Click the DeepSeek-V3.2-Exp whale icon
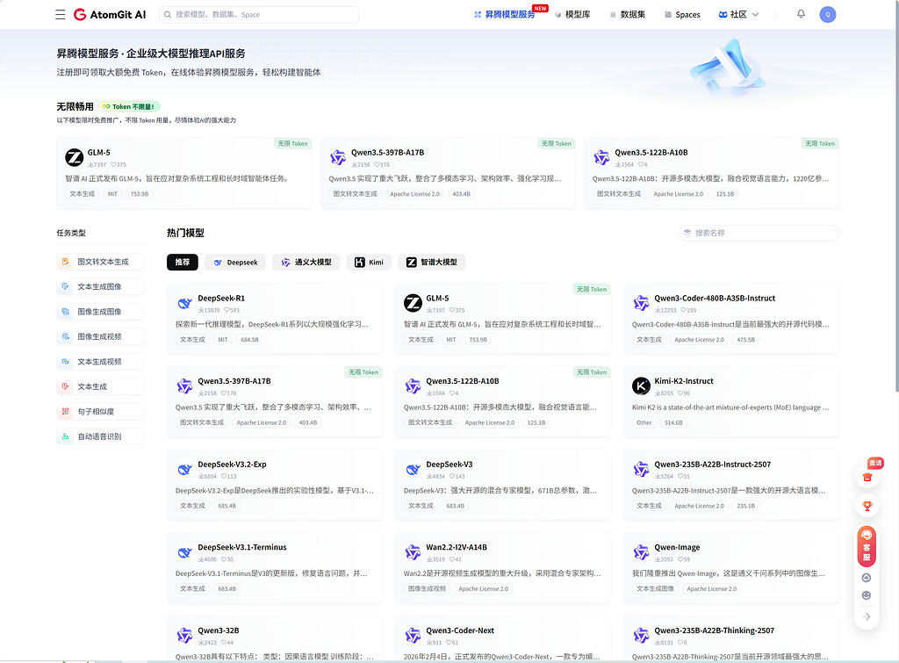 tap(184, 469)
